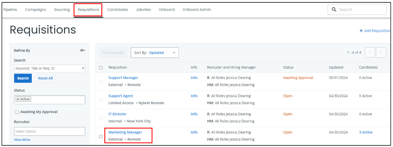This screenshot has height=147, width=393.
Task: Go to the Jobvites tab
Action: [144, 9]
